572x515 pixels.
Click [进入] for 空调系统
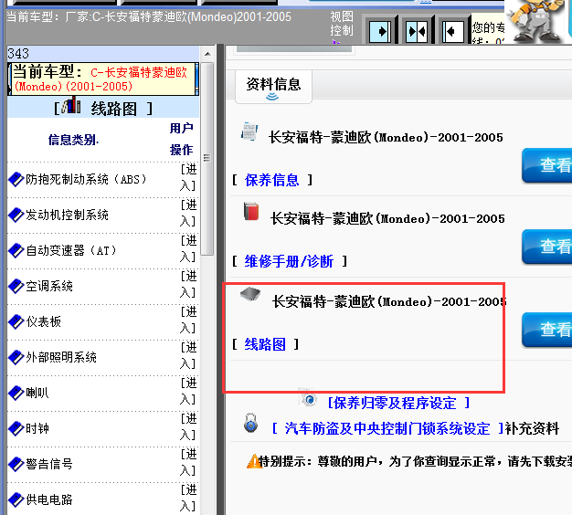tap(188, 284)
